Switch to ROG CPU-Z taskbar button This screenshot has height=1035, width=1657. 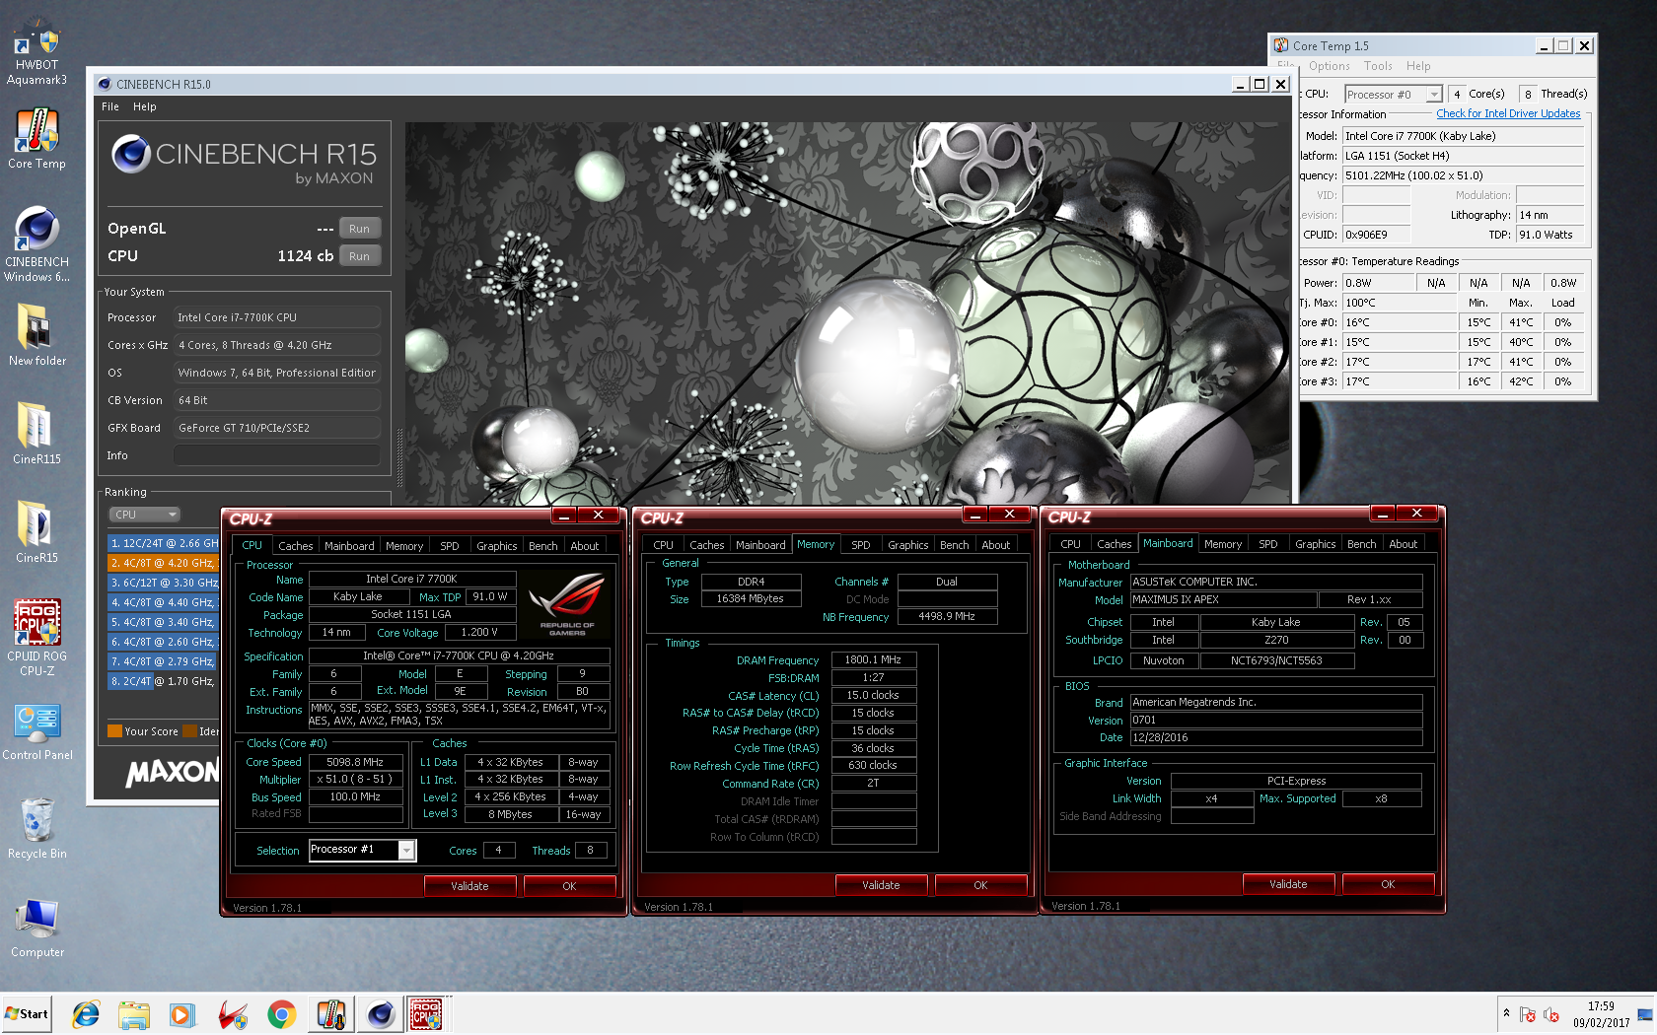coord(427,1013)
